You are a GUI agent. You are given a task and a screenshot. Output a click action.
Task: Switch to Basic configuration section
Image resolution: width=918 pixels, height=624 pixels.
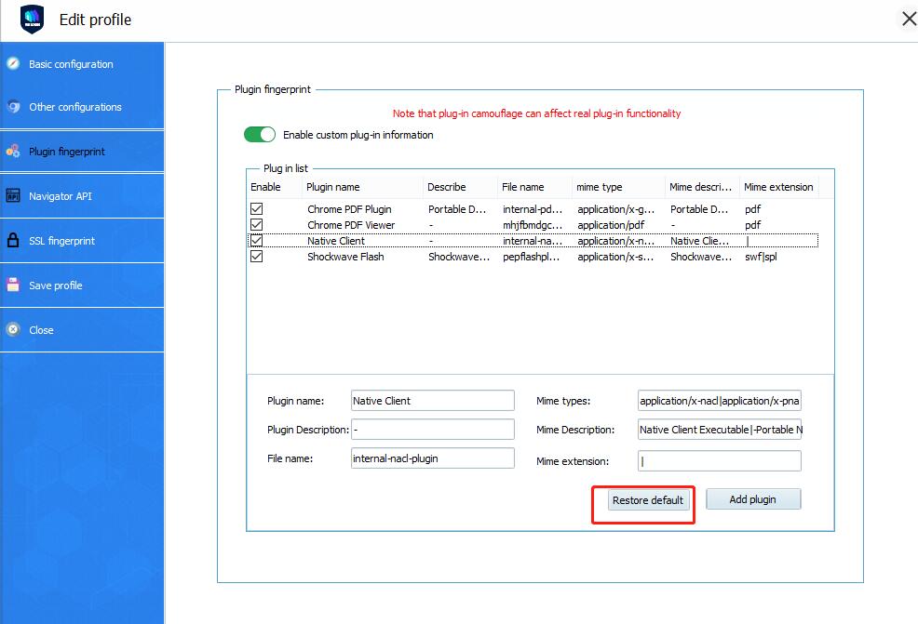[x=71, y=64]
